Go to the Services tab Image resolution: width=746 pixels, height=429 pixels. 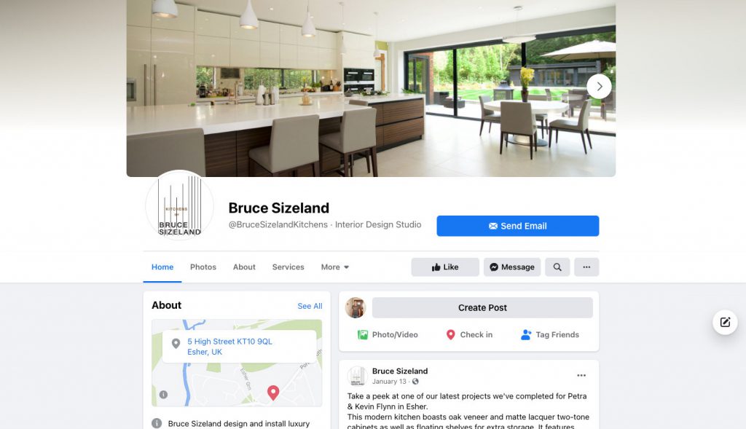[x=288, y=267]
